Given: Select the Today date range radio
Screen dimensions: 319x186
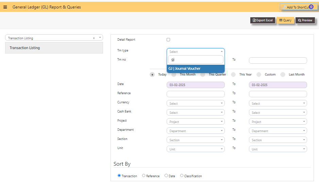Looking at the screenshot, I should (152, 75).
